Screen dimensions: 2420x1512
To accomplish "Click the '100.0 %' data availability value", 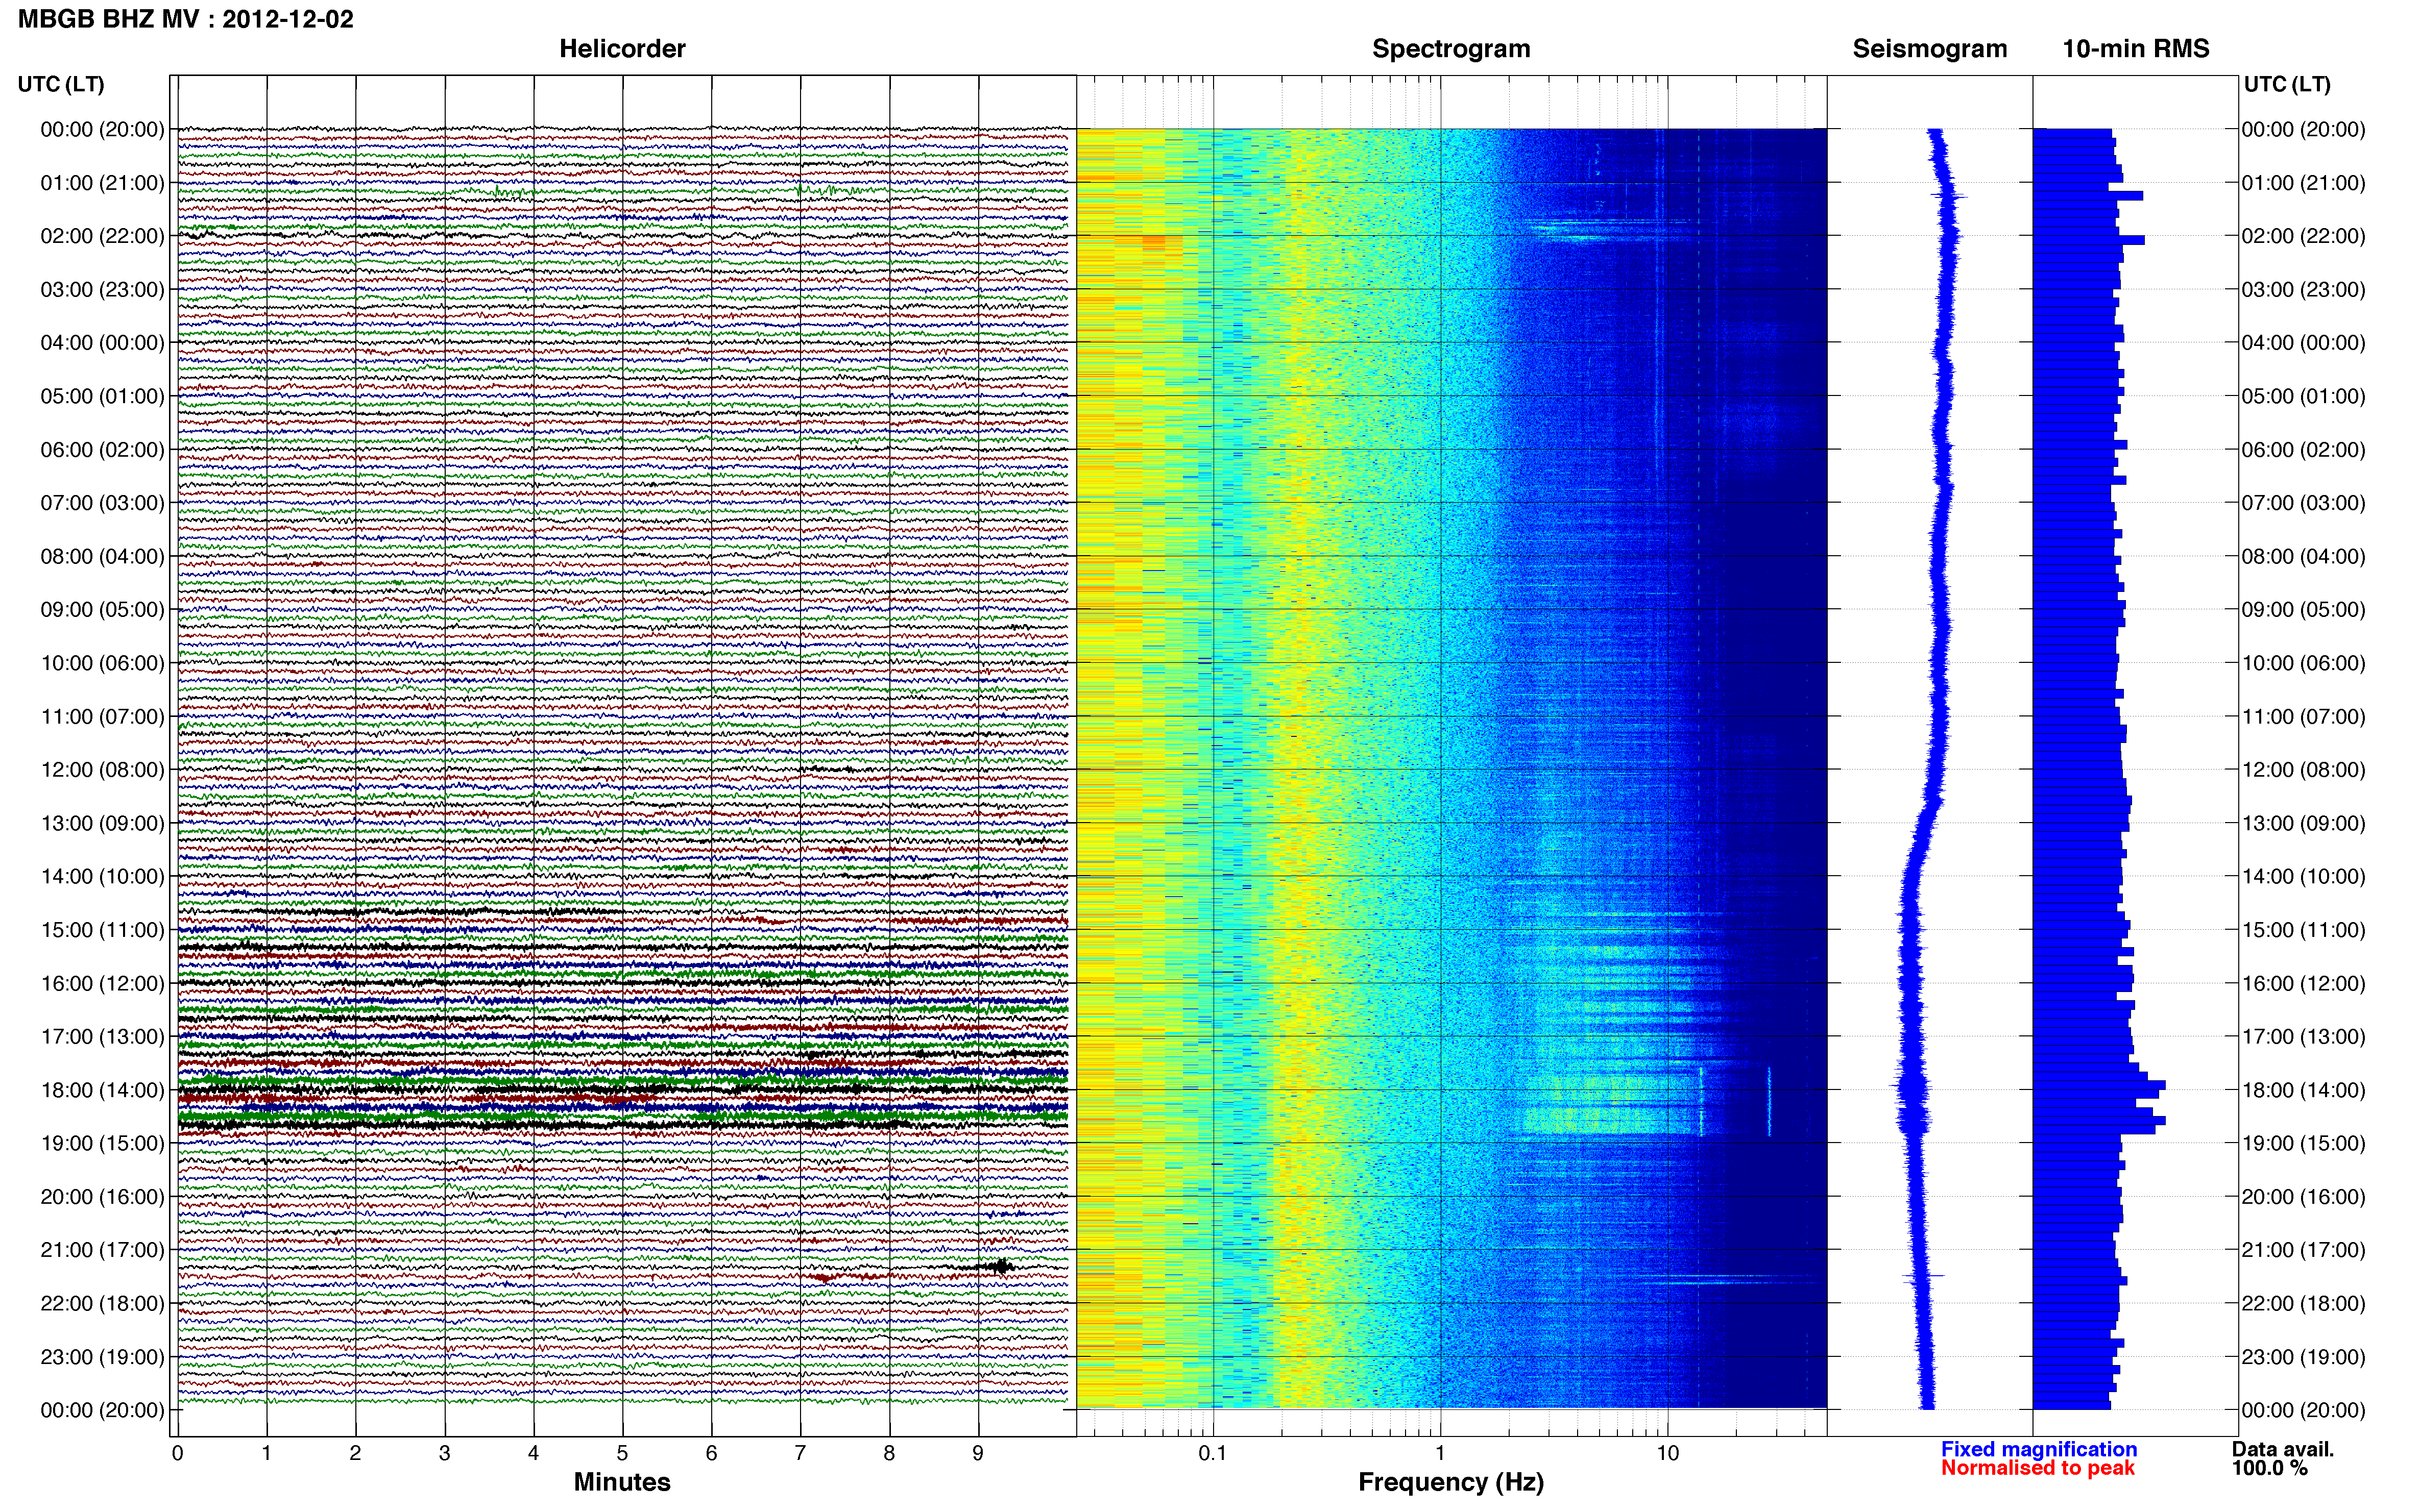I will click(2269, 1468).
